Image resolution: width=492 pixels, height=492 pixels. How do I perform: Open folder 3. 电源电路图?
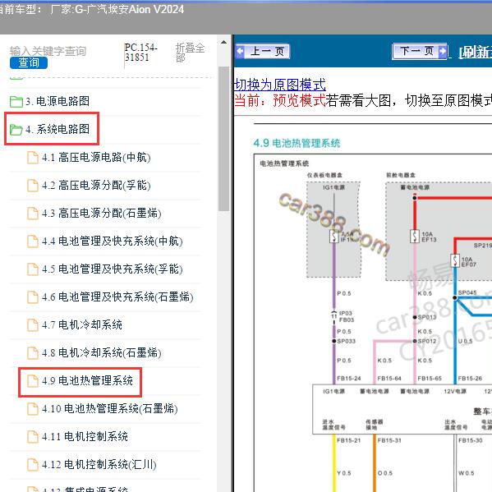[57, 101]
